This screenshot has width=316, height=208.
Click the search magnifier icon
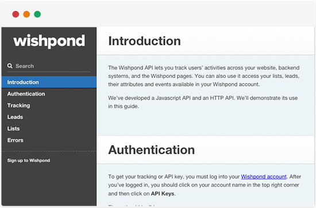point(10,66)
